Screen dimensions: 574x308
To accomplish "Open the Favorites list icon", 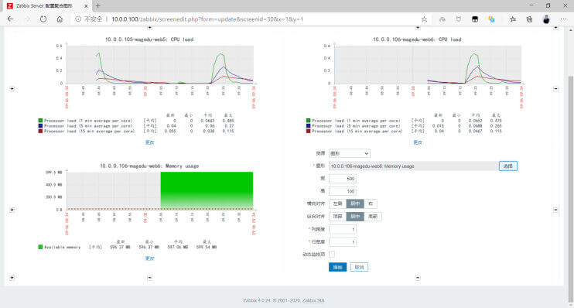I will 513,19.
